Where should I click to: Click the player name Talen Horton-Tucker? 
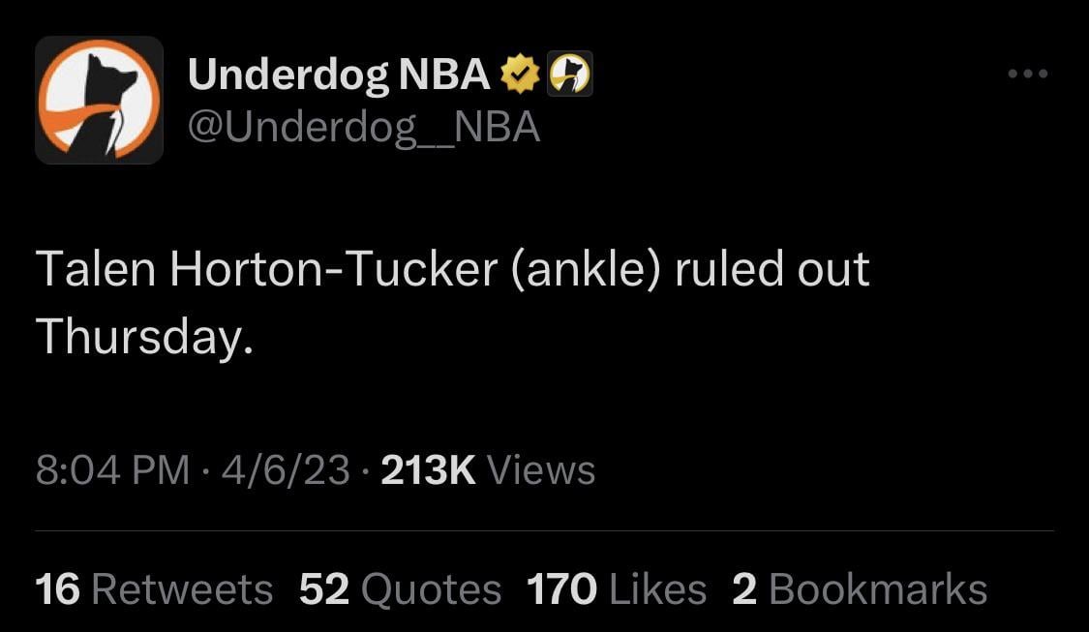[261, 270]
